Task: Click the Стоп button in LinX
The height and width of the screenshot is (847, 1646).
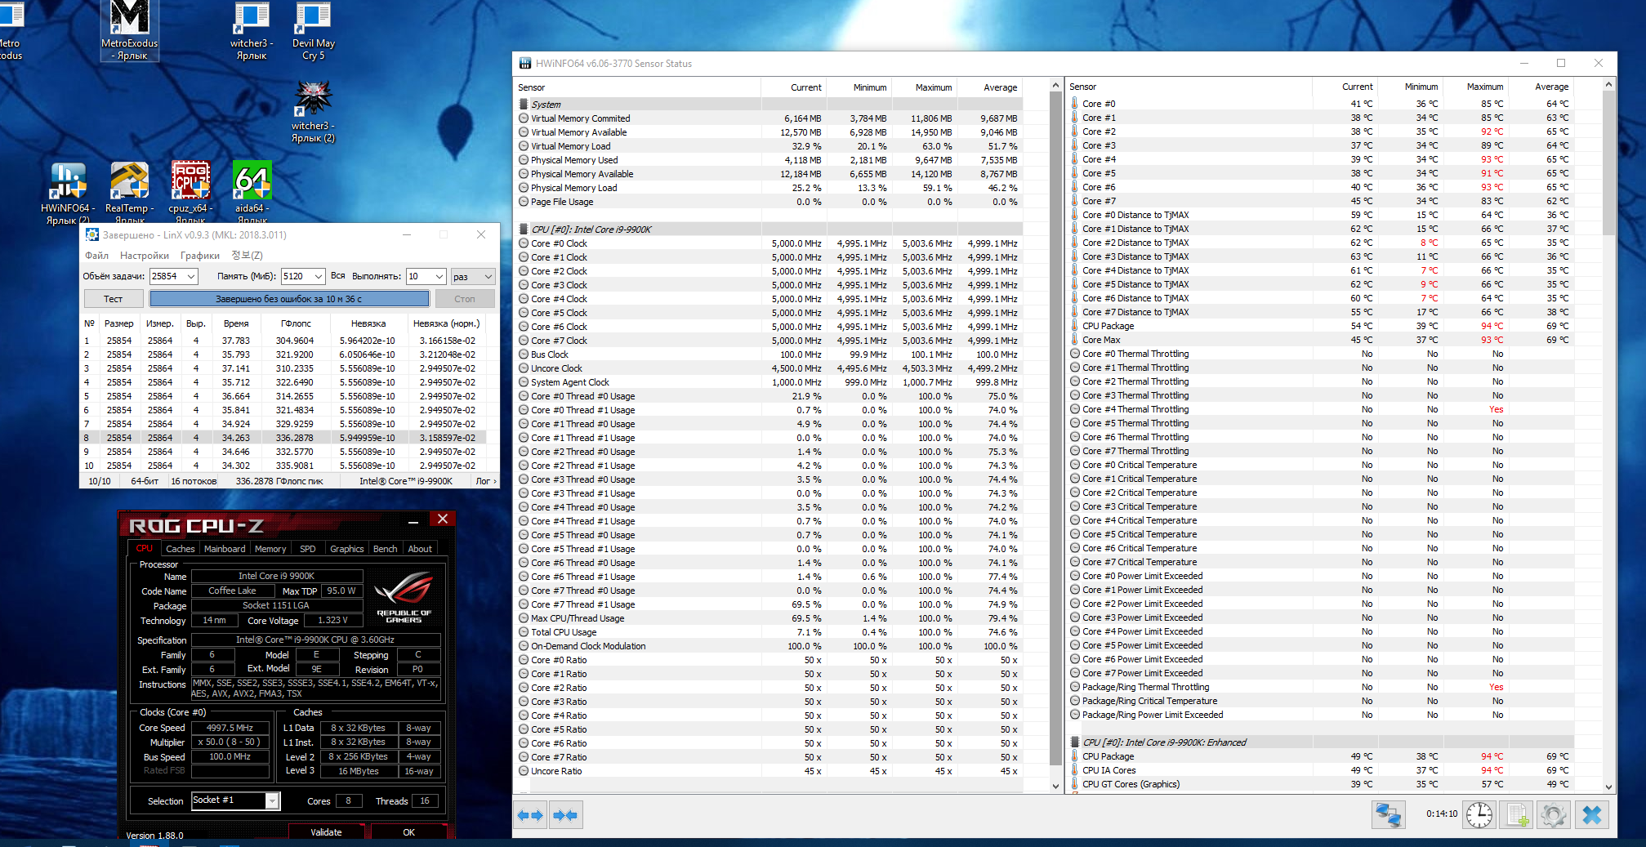Action: [465, 299]
